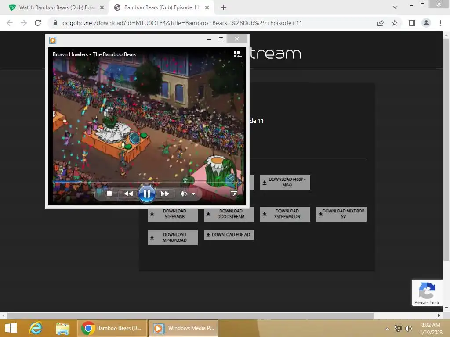The image size is (450, 337).
Task: Go forward in Chrome
Action: coord(24,23)
